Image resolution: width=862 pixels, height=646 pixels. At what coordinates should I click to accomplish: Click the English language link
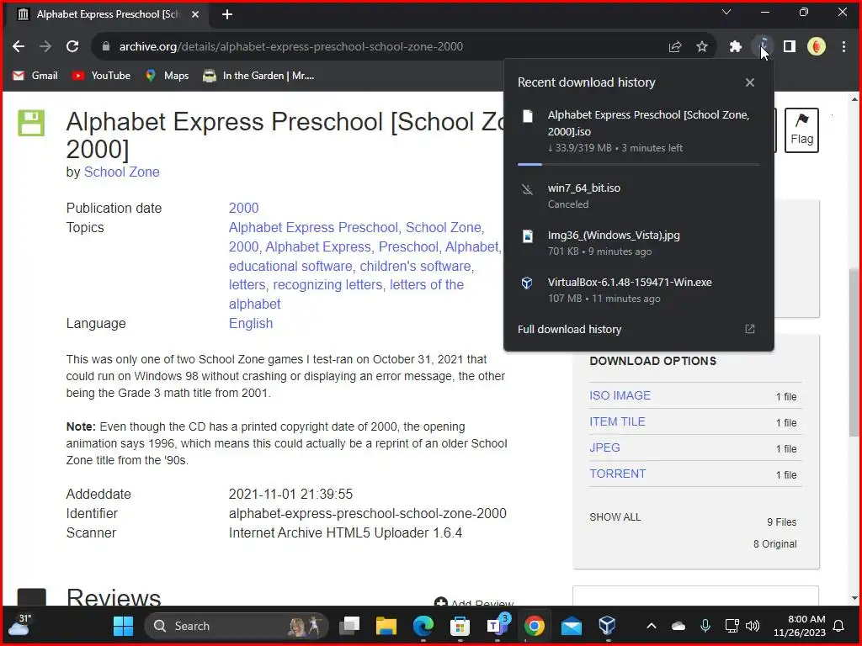tap(251, 323)
